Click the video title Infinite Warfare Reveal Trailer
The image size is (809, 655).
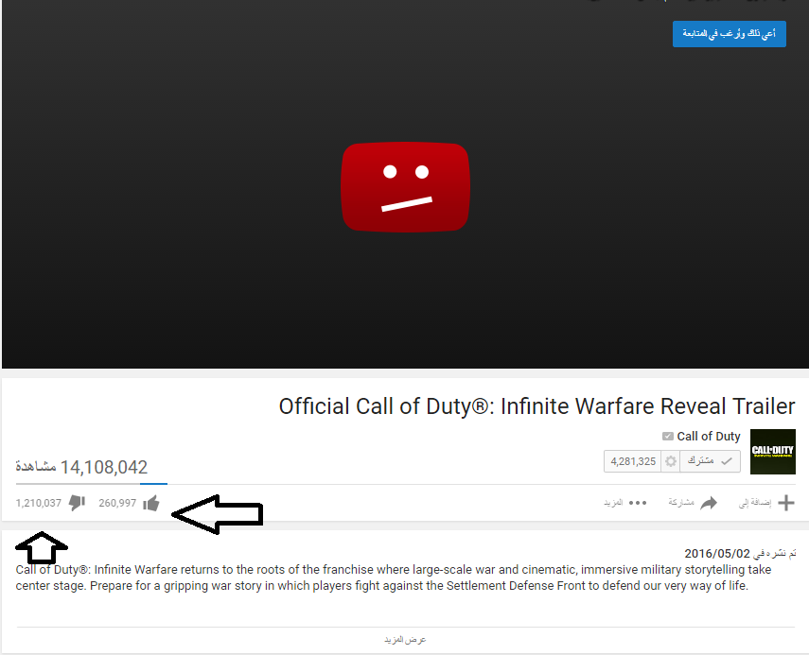(537, 406)
